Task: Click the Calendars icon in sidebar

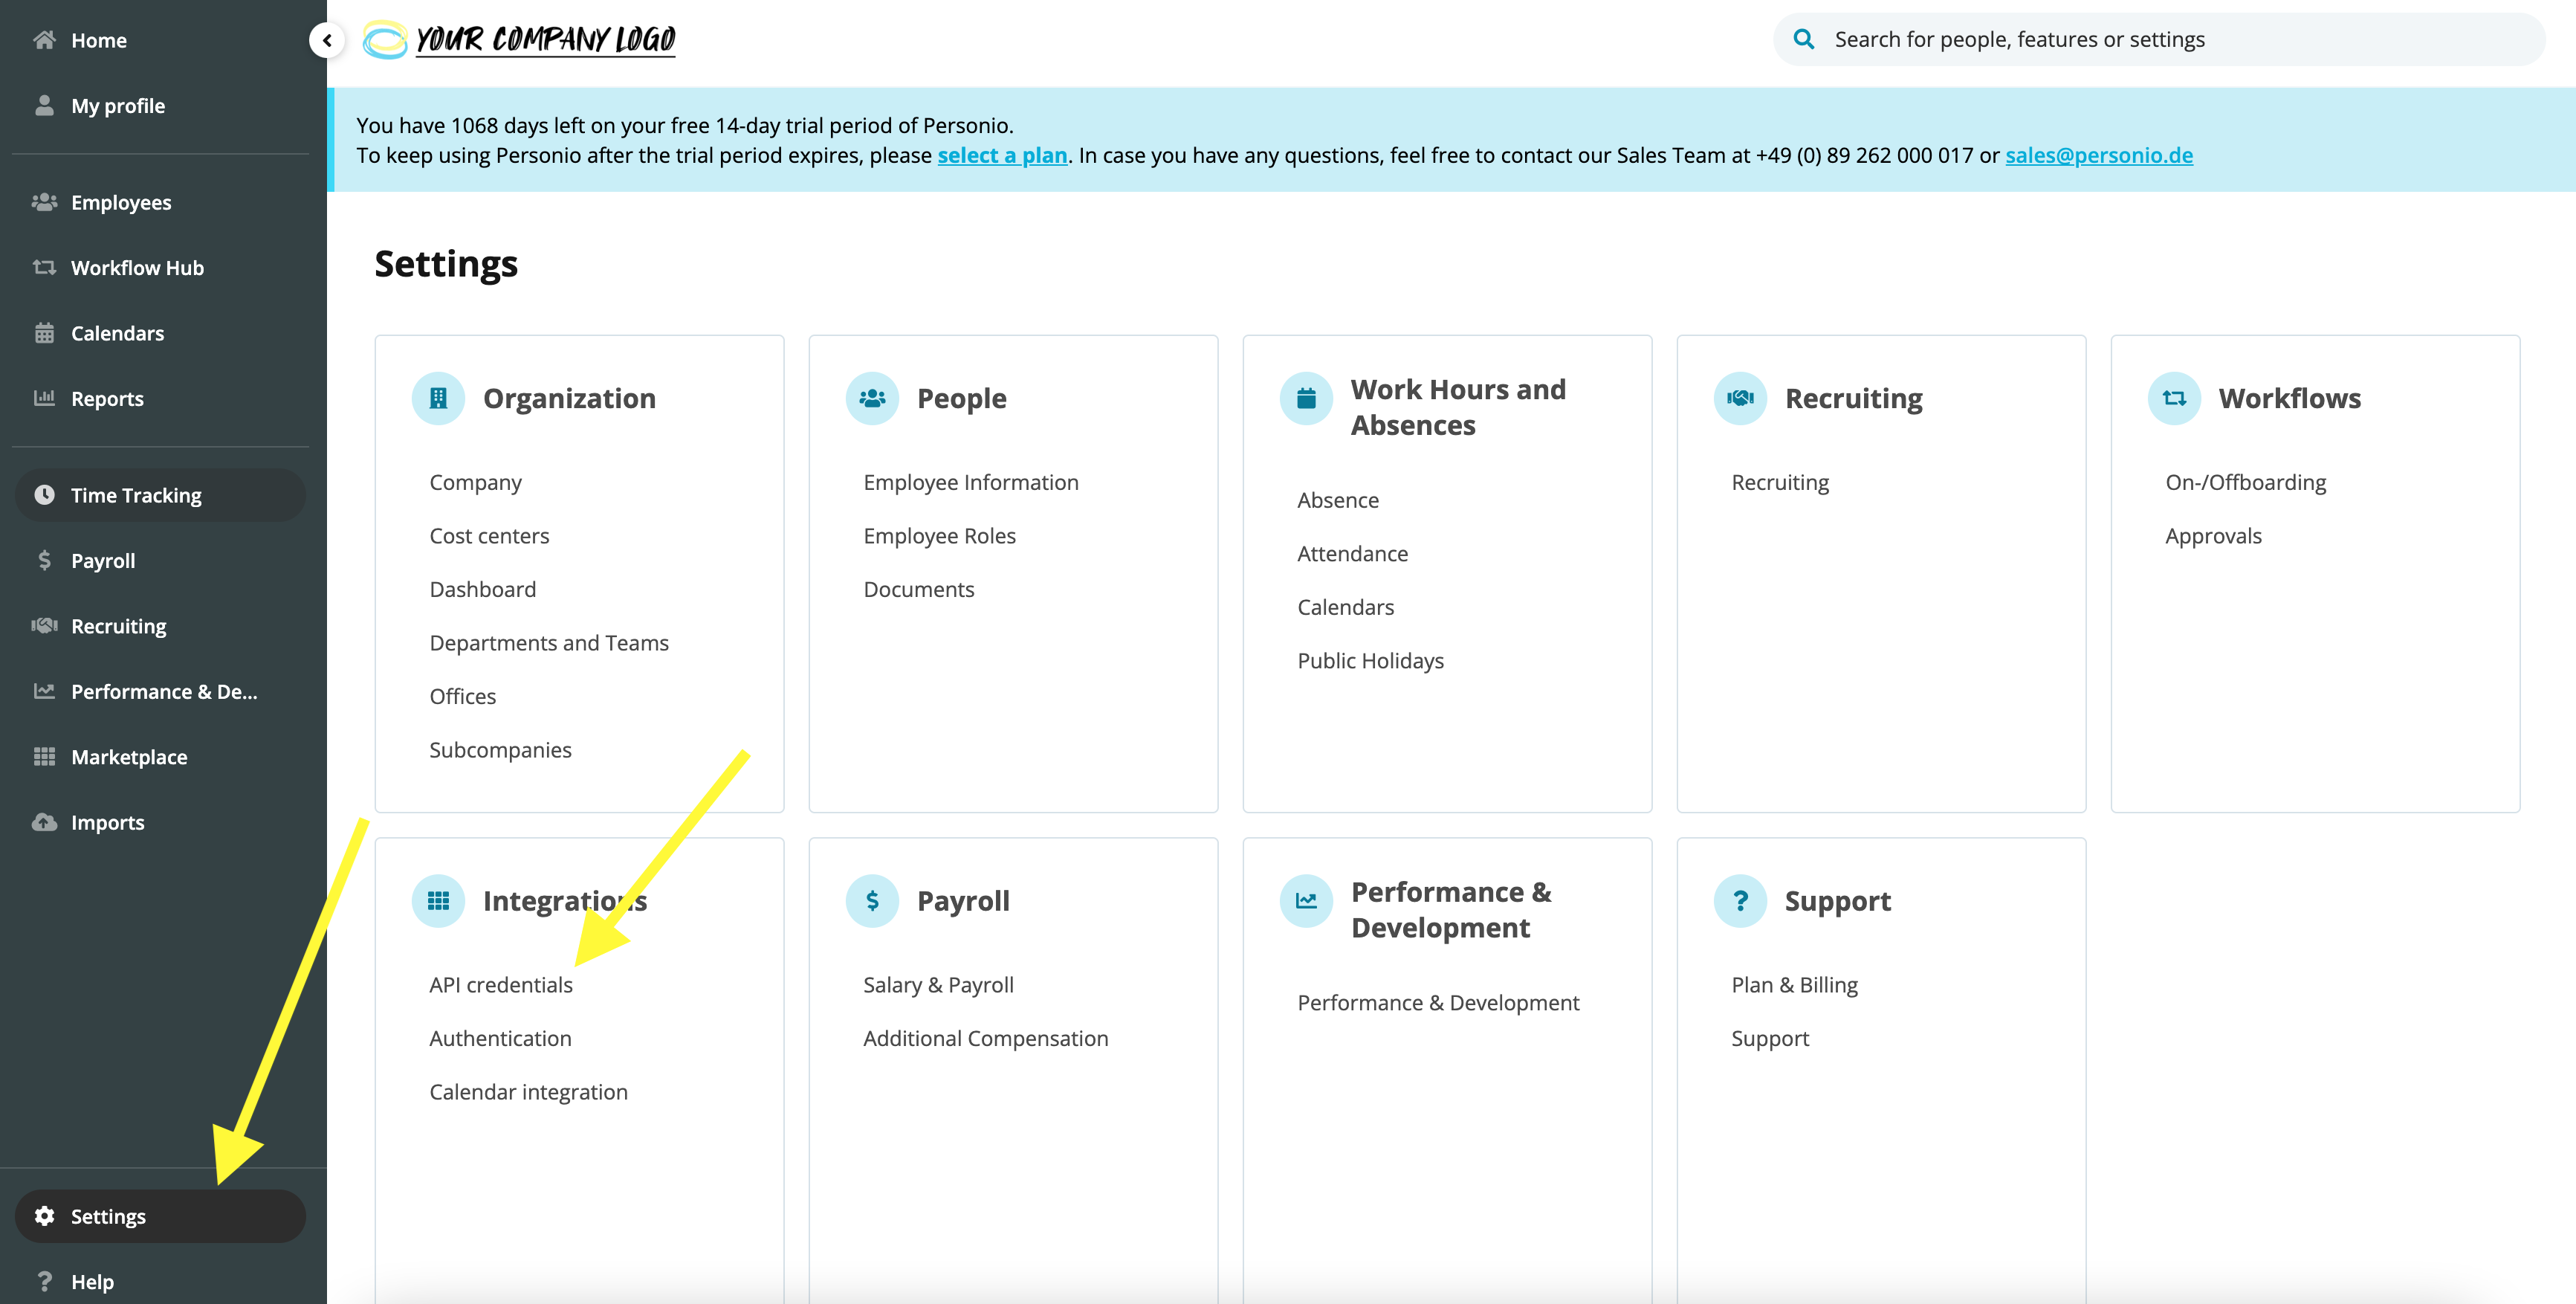Action: (x=44, y=333)
